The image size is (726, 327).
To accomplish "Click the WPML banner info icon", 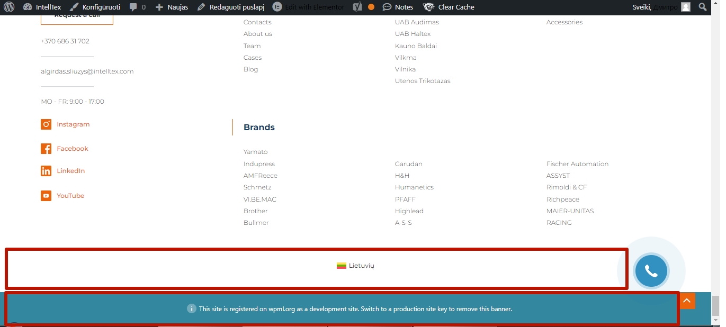I will click(192, 309).
